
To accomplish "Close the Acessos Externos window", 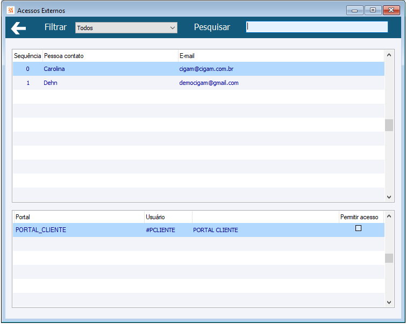I will pos(391,10).
